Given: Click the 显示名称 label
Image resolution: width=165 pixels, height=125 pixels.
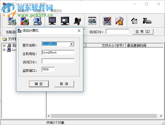Looking at the screenshot, I should coord(30,45).
